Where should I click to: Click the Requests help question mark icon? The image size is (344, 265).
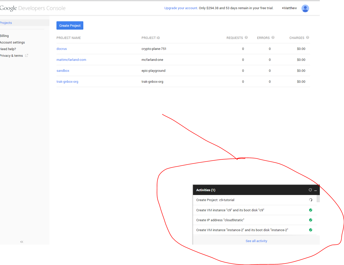pos(246,37)
